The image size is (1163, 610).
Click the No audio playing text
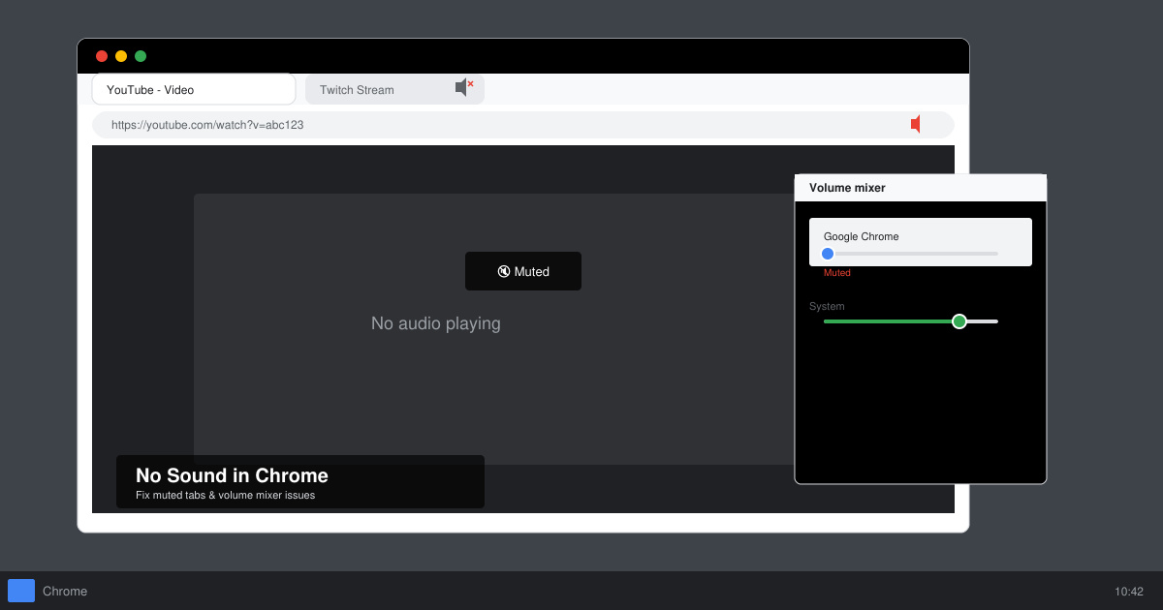tap(436, 323)
